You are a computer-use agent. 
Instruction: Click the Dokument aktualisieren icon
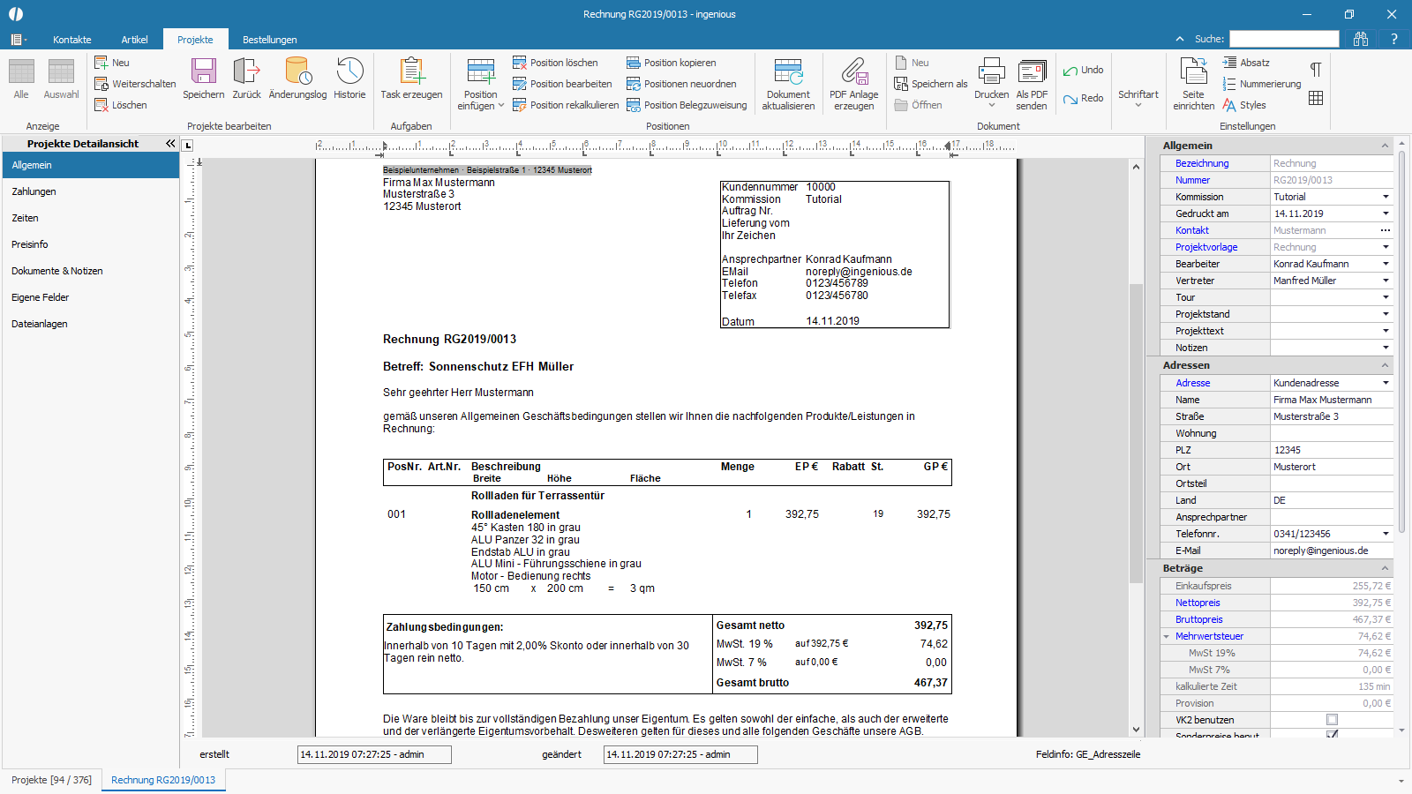point(788,71)
